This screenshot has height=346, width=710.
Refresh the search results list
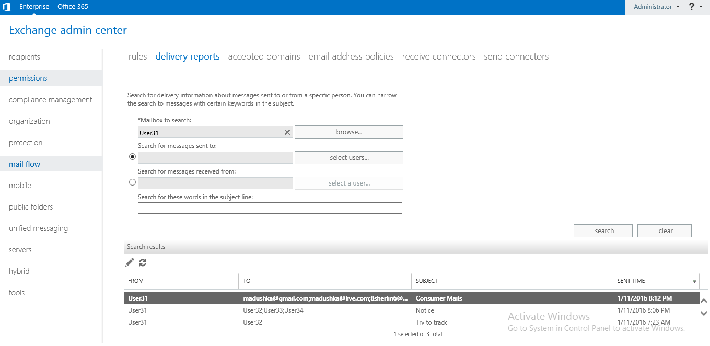pyautogui.click(x=142, y=262)
